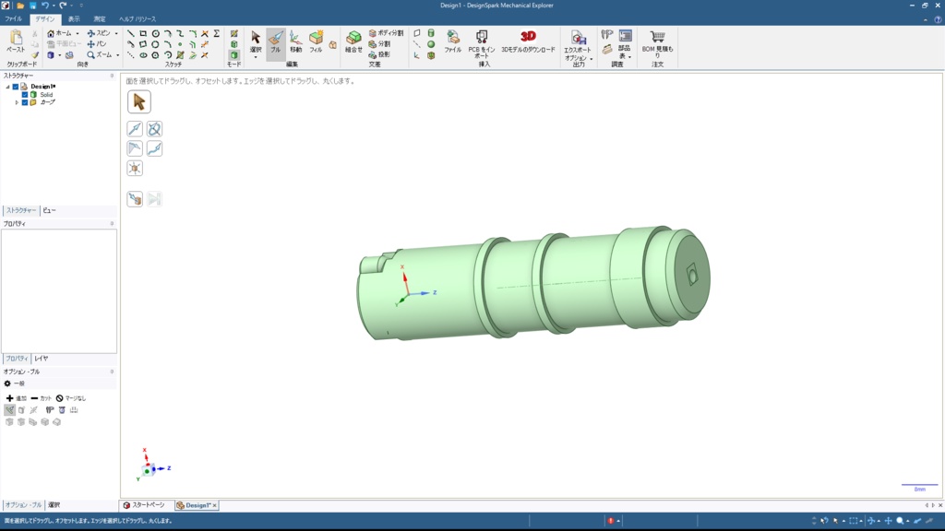The height and width of the screenshot is (531, 945).
Task: Choose the フィル (Fill) tool
Action: 316,42
